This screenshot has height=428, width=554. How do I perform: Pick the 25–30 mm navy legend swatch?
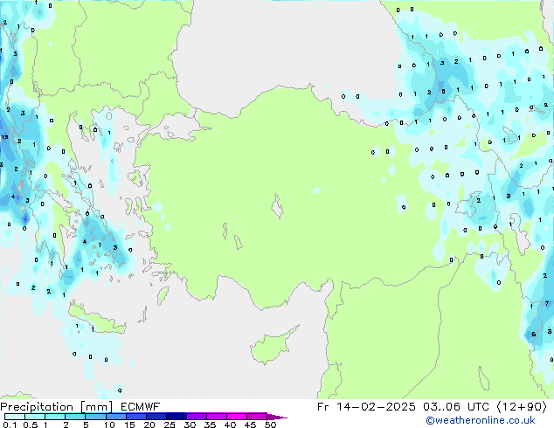coord(177,417)
